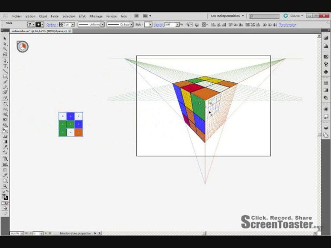Select the Line Segment tool

(5, 71)
